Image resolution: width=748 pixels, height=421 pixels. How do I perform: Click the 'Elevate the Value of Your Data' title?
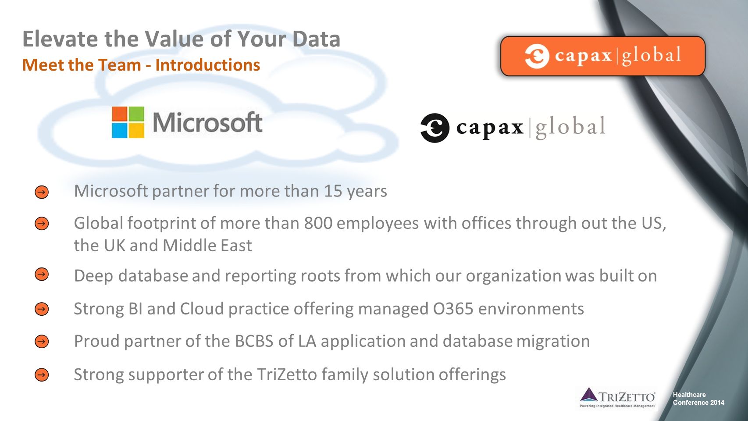181,39
